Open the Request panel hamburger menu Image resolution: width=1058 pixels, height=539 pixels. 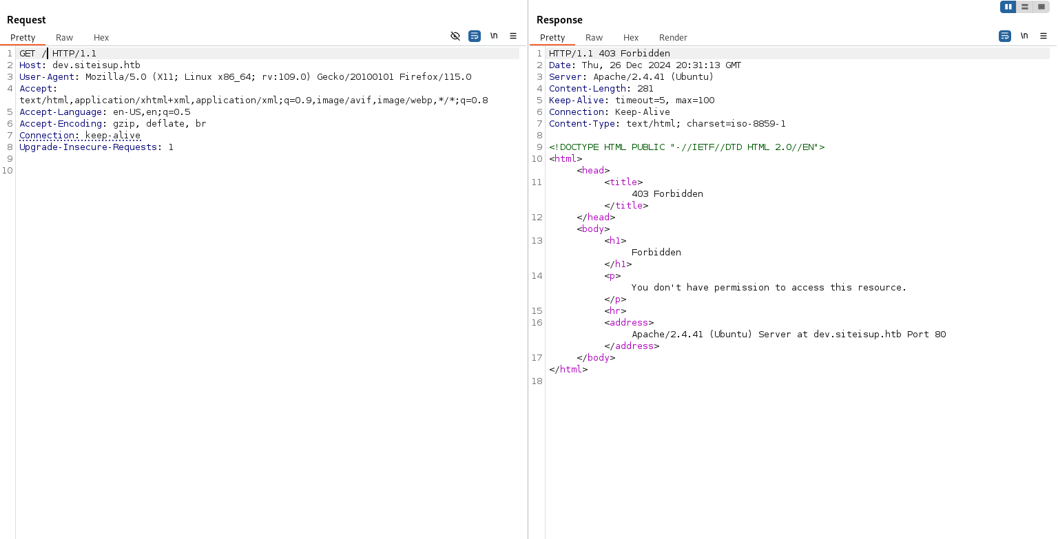pyautogui.click(x=513, y=36)
